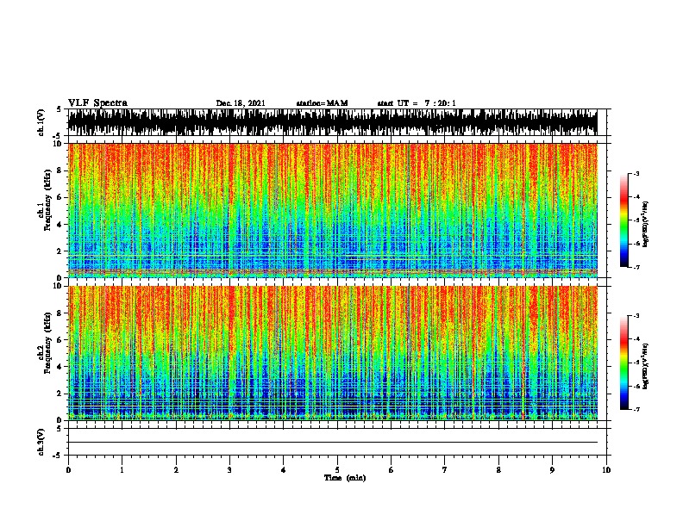
Task: Click time axis tick label "2"
Action: pyautogui.click(x=176, y=469)
